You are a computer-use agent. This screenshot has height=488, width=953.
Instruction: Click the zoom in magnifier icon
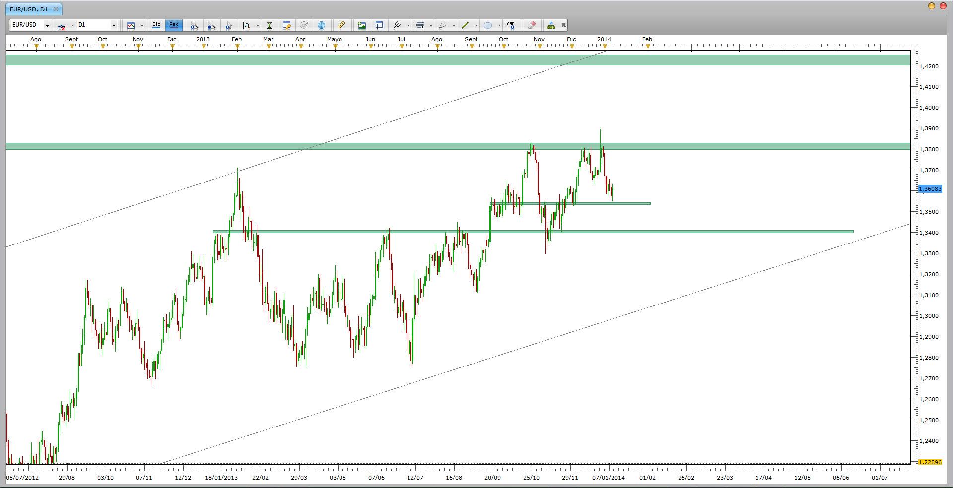coord(194,25)
